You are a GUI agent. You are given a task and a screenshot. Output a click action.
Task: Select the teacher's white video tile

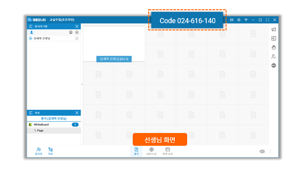(x=114, y=44)
